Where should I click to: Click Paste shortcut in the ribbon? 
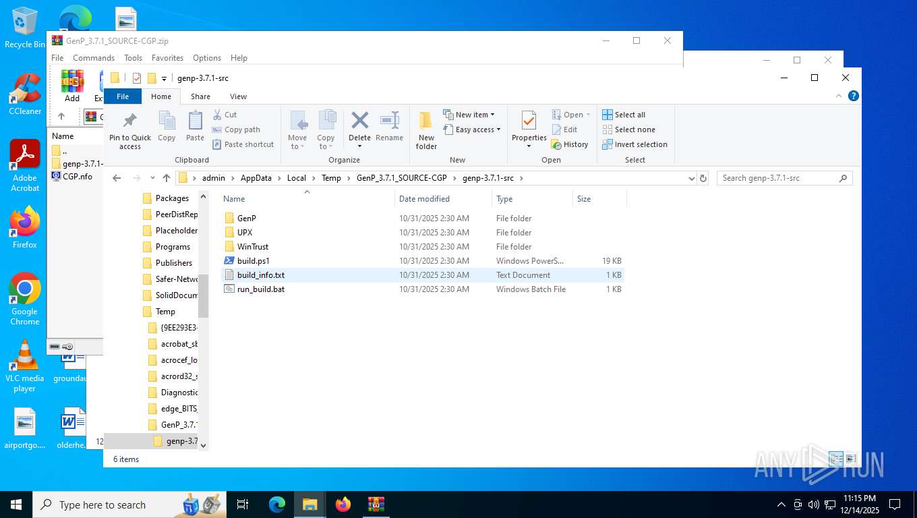[x=243, y=144]
